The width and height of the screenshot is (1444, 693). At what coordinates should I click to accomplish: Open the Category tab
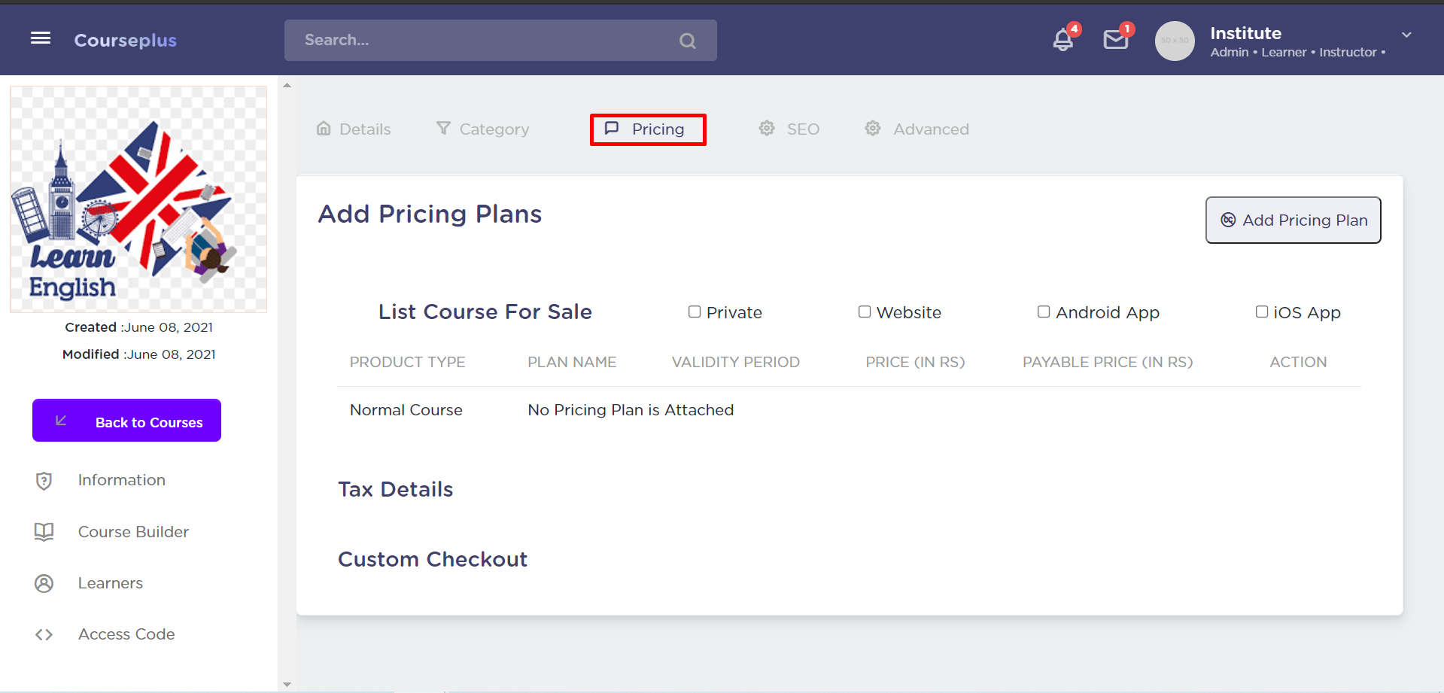tap(483, 129)
